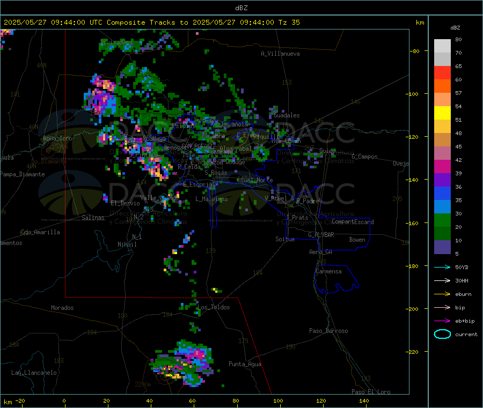The width and height of the screenshot is (483, 408).
Task: Click the 'Paso_Barroso' map label
Action: (328, 331)
